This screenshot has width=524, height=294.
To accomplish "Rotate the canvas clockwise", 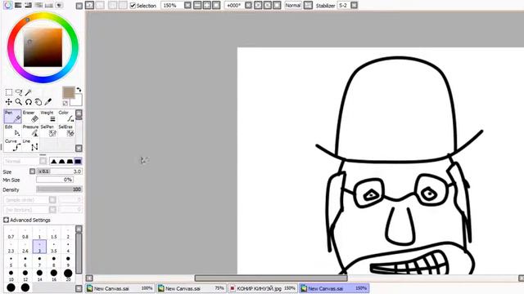I will pyautogui.click(x=268, y=6).
